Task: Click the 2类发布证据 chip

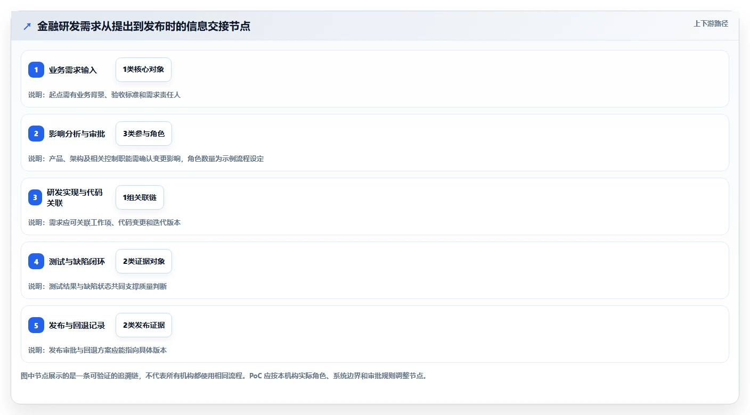Action: coord(144,325)
